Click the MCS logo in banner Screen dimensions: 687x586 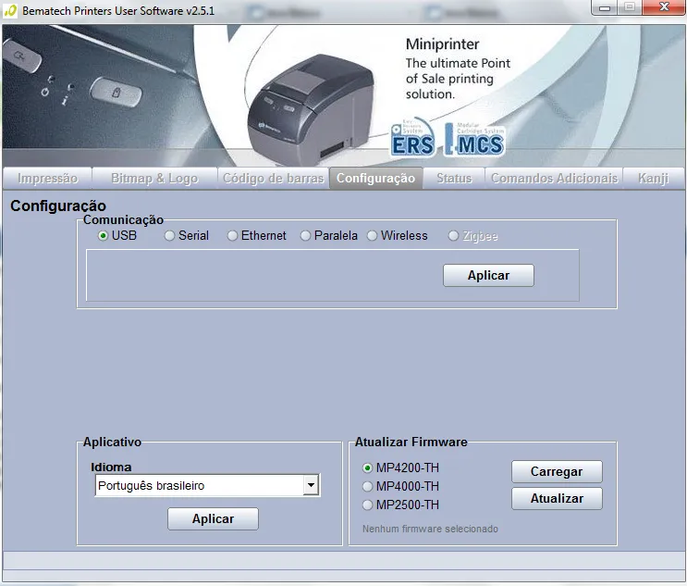(474, 140)
